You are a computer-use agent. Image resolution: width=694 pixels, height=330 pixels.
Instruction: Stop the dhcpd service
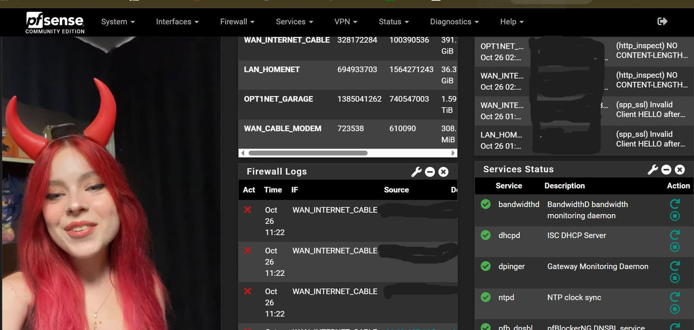click(x=675, y=247)
